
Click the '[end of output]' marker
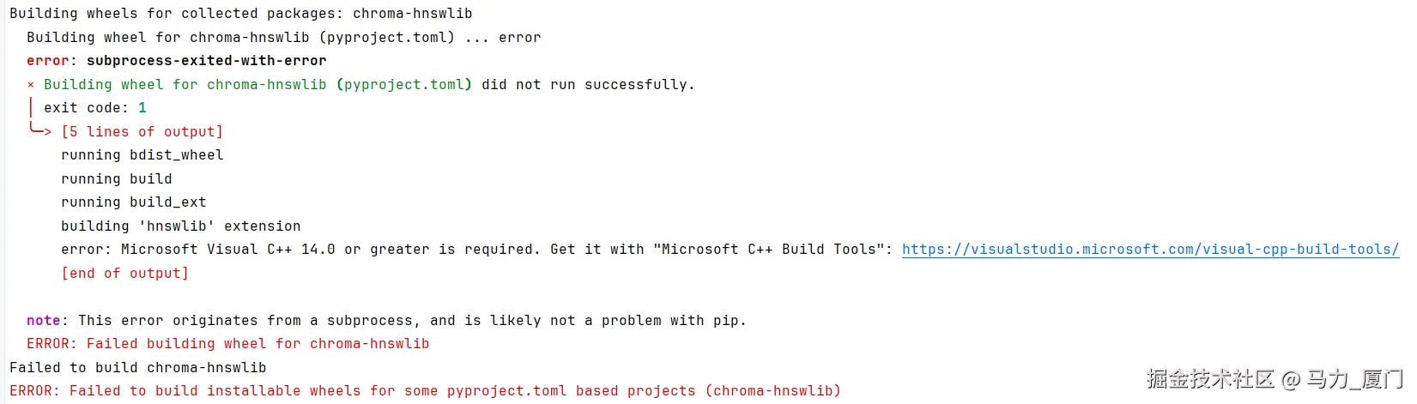[124, 274]
